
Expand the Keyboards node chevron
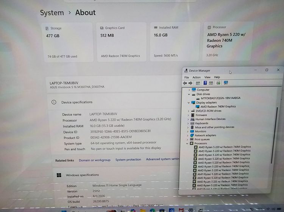pos(188,123)
